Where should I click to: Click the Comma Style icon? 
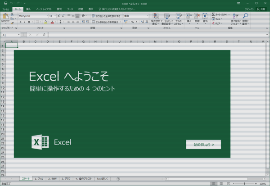tap(136, 22)
